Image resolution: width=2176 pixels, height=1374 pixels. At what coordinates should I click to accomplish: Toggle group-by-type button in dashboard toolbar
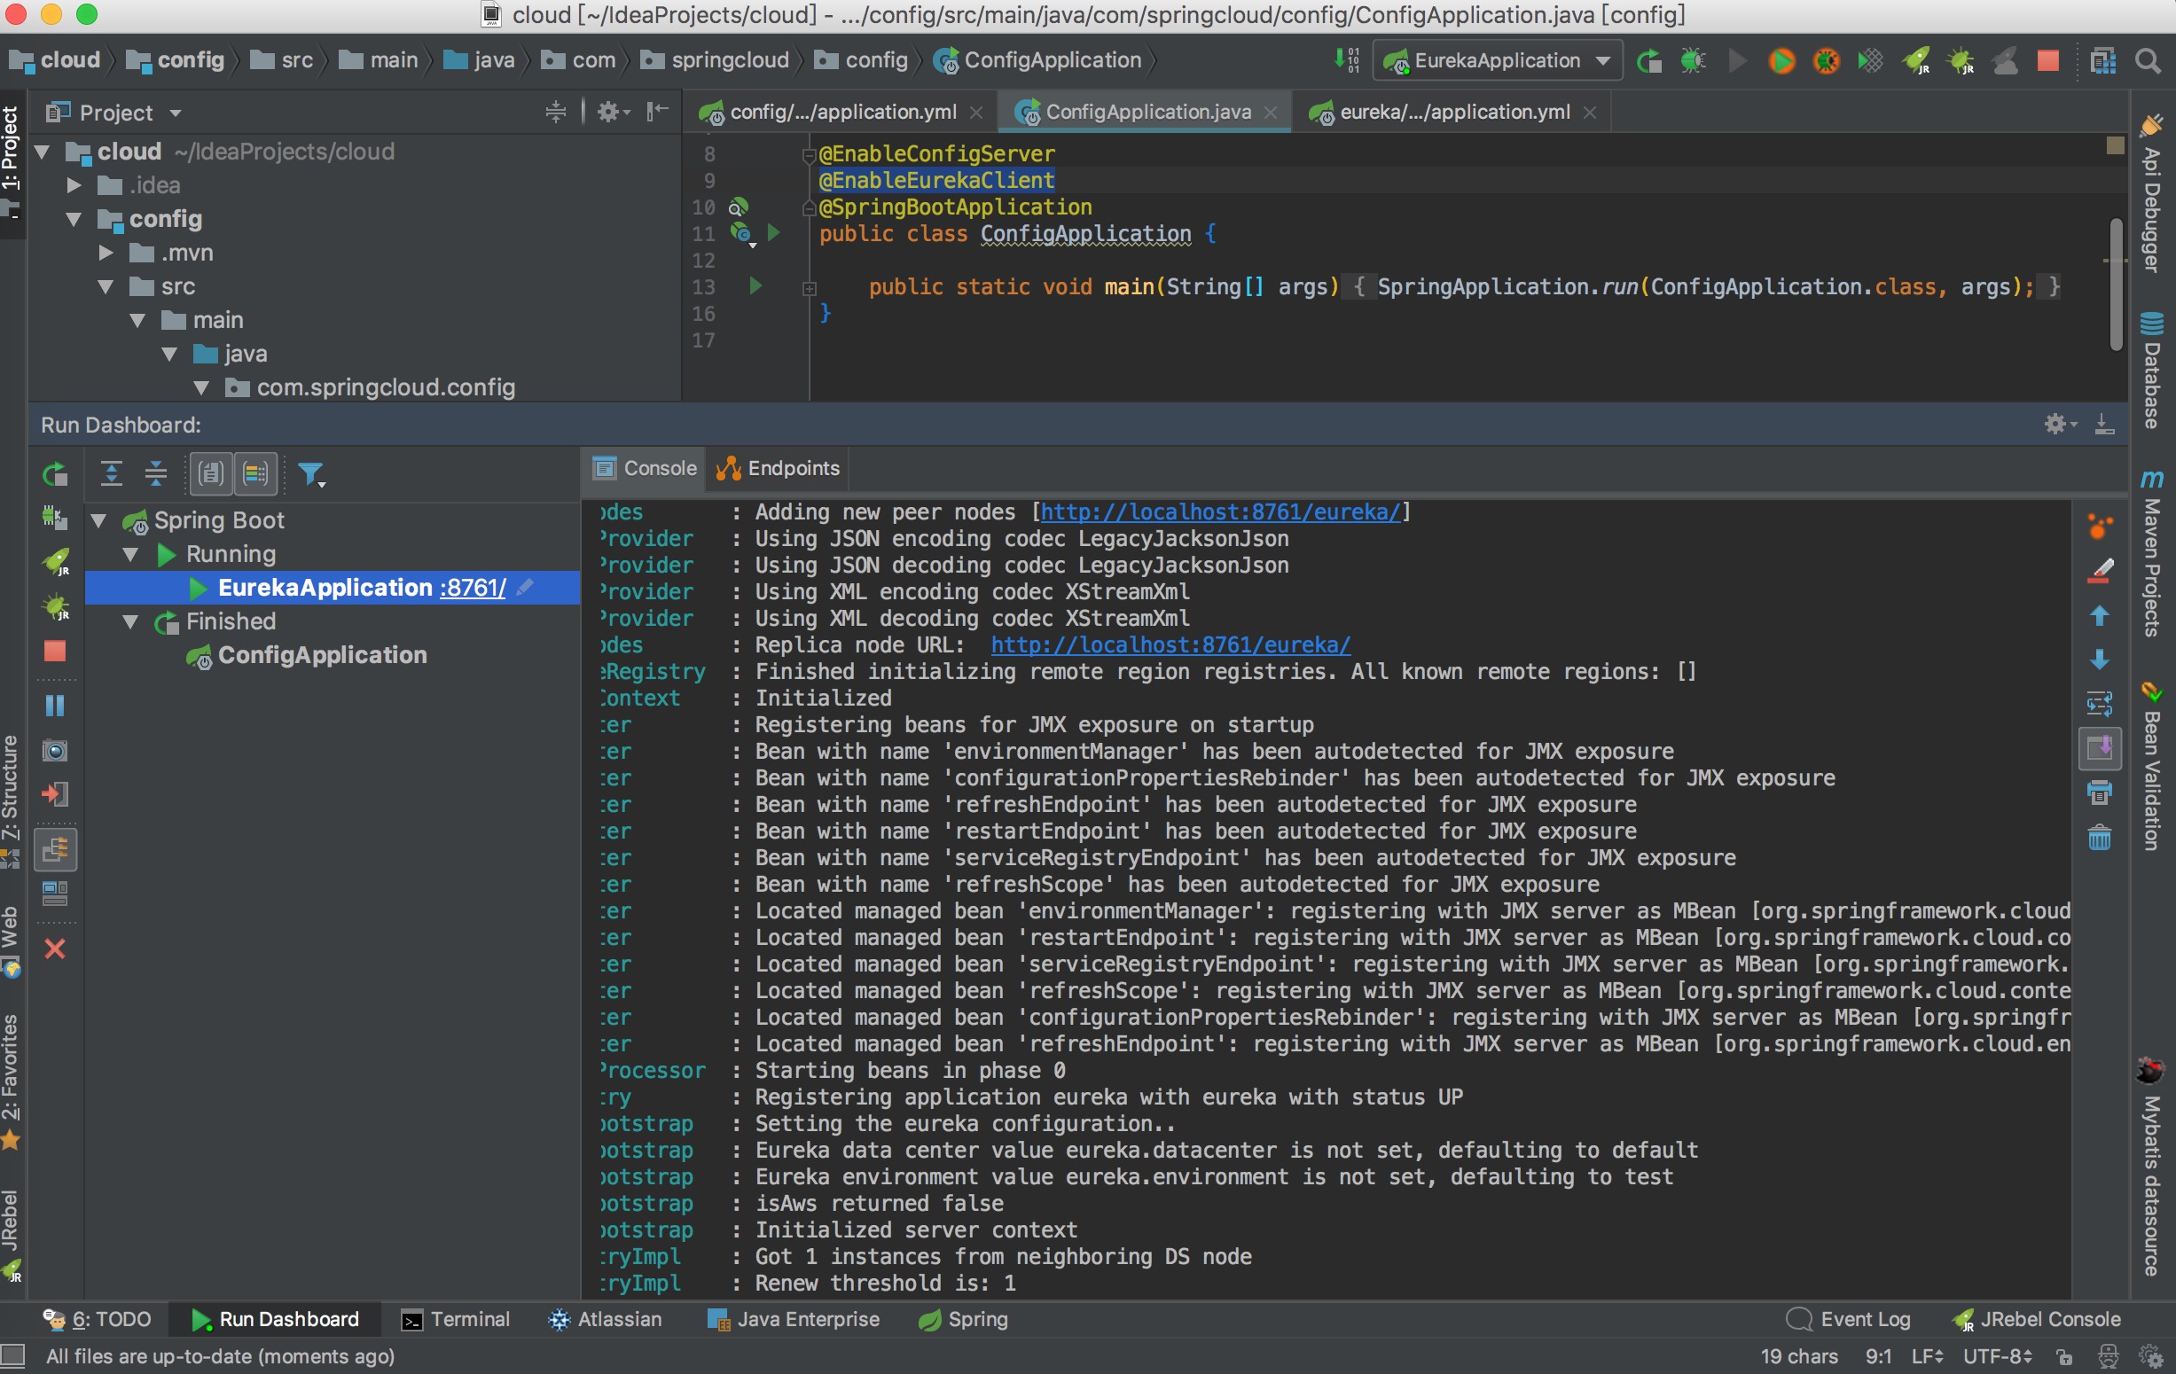[x=210, y=473]
